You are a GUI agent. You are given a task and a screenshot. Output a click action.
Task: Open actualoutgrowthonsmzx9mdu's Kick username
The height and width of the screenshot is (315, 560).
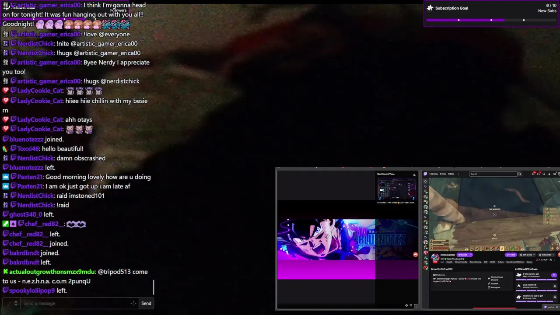[x=52, y=272]
